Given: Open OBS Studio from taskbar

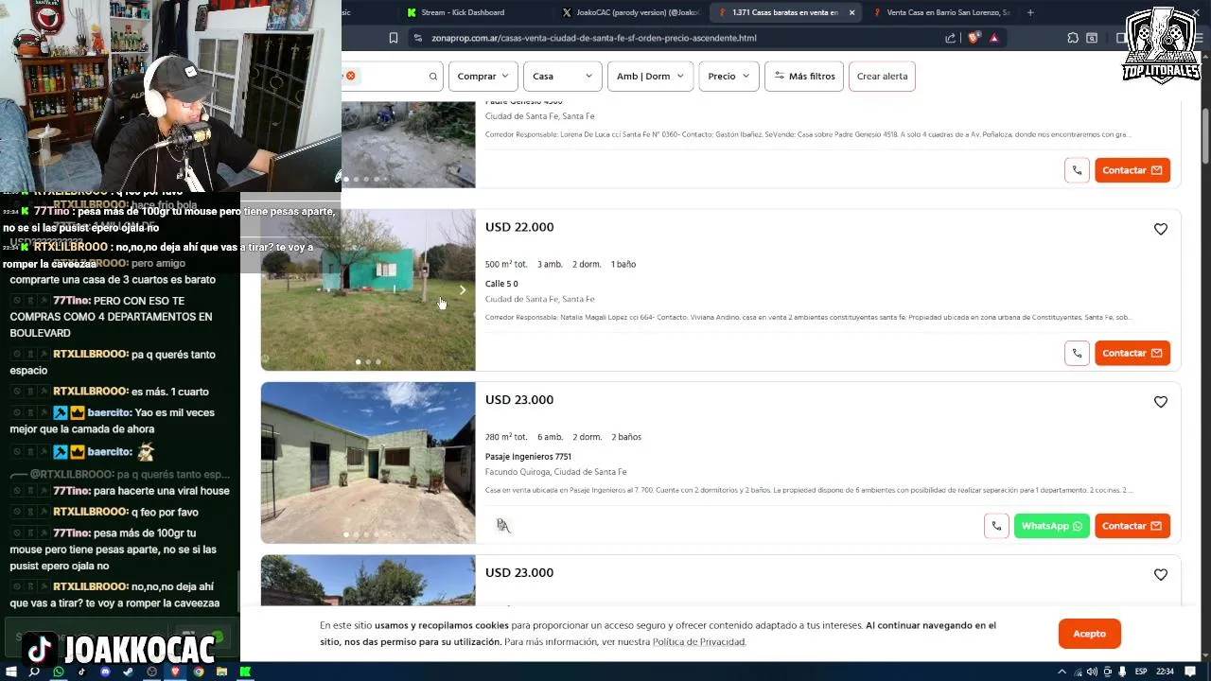Looking at the screenshot, I should (x=151, y=672).
